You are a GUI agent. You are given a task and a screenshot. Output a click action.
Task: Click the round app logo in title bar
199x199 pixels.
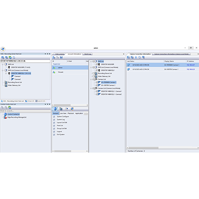[3, 49]
